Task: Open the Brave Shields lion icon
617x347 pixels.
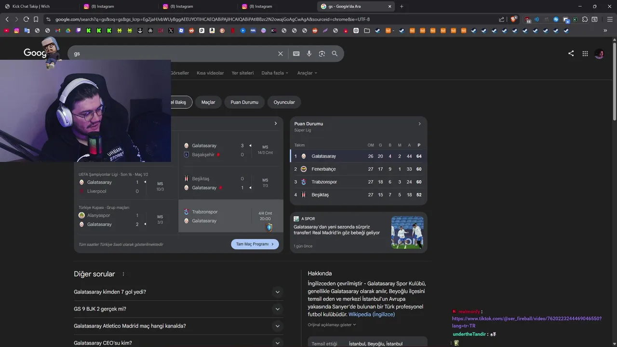Action: tap(513, 19)
